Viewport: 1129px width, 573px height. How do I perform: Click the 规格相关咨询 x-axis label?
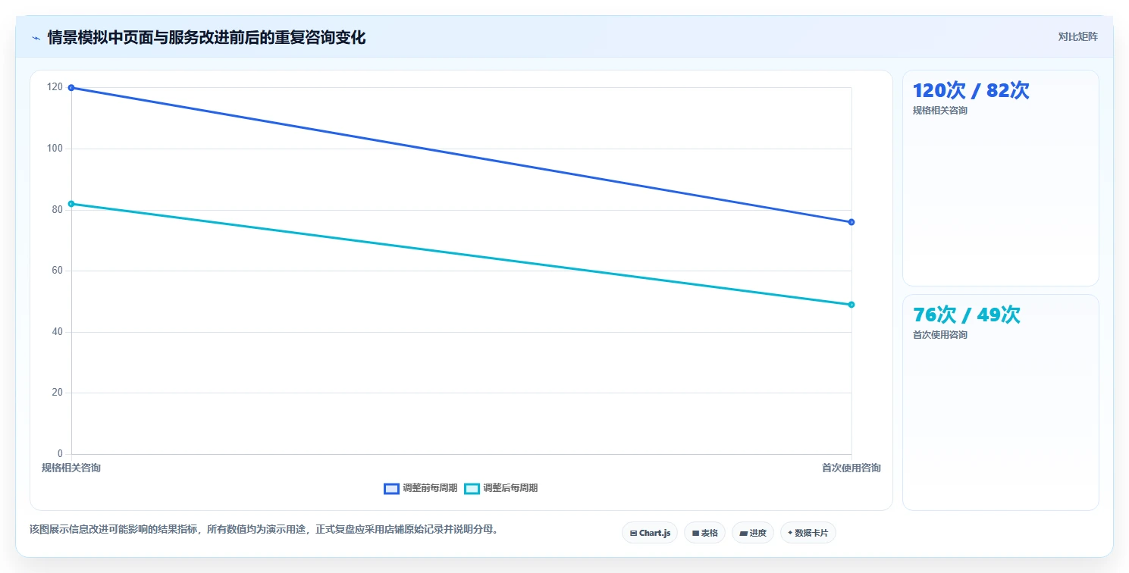click(71, 468)
